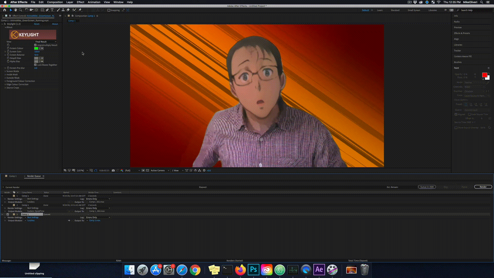The height and width of the screenshot is (278, 494).
Task: Enable the Snapping checkbox
Action: 109,10
